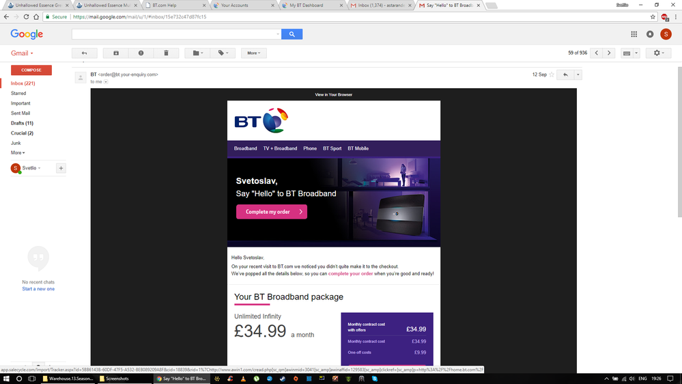This screenshot has width=682, height=384.
Task: Archive this email with the archive icon
Action: [116, 53]
